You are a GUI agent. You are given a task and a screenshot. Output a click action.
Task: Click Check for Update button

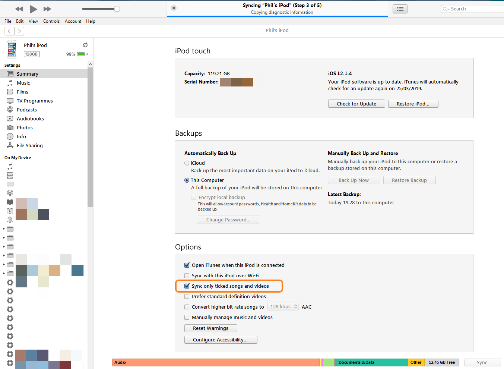click(x=356, y=104)
